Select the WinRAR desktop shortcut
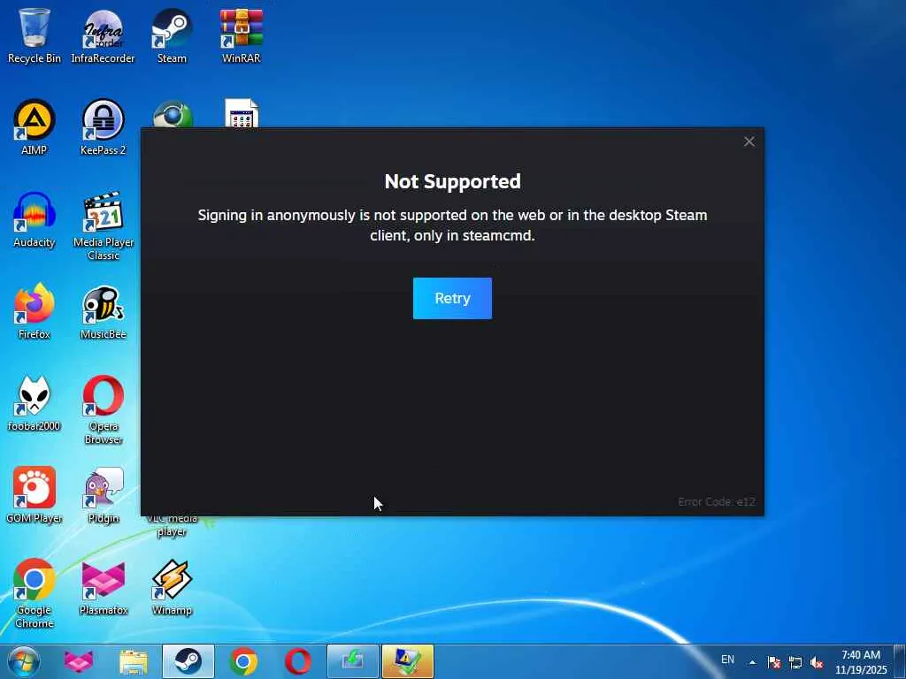The height and width of the screenshot is (679, 906). point(241,35)
